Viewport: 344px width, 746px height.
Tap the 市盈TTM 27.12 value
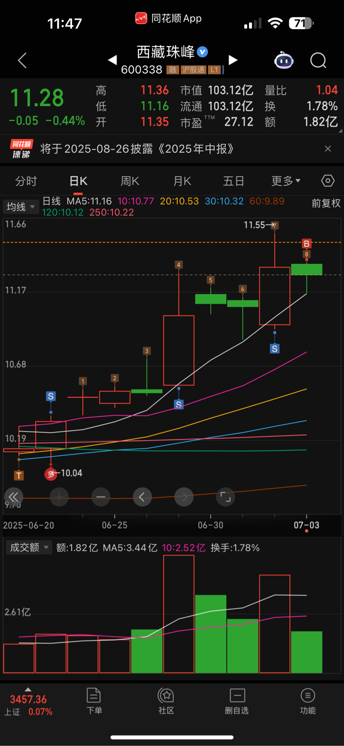[239, 122]
